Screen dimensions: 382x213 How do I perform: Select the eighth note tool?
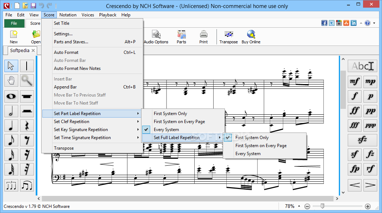point(11,140)
